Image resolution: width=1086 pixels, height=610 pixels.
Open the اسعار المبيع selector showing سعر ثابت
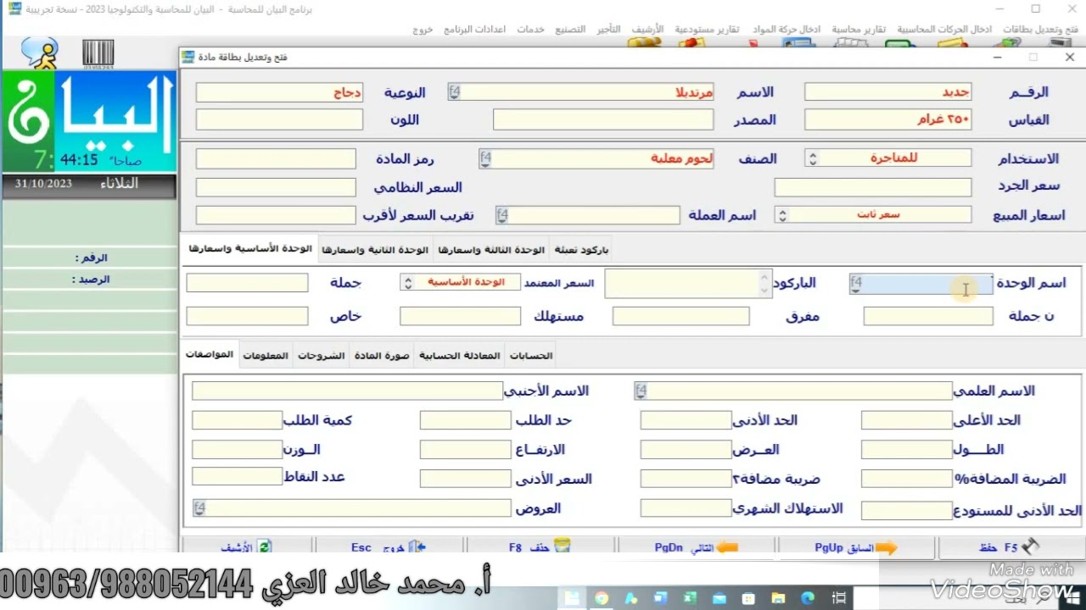click(x=782, y=215)
